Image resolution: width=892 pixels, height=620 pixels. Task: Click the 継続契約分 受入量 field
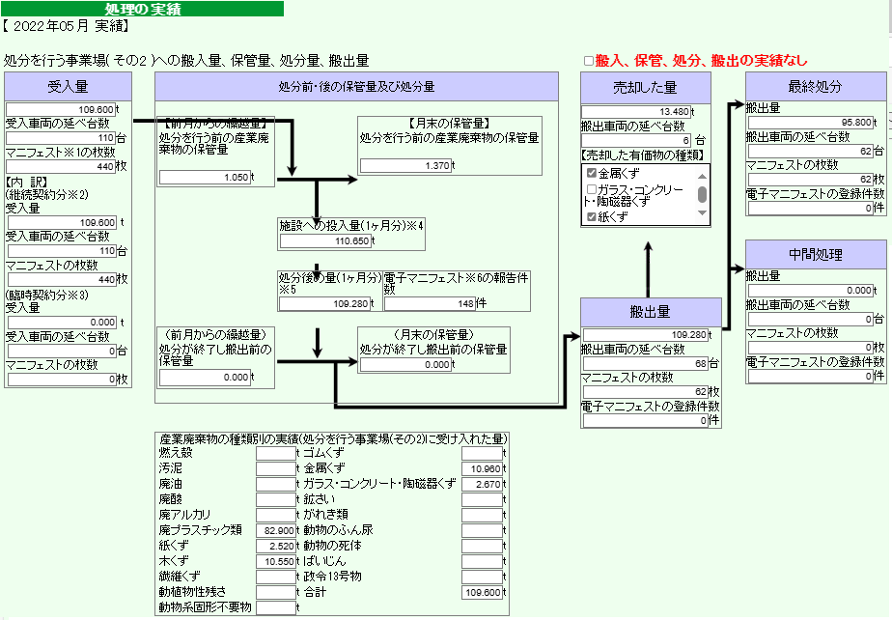point(62,223)
